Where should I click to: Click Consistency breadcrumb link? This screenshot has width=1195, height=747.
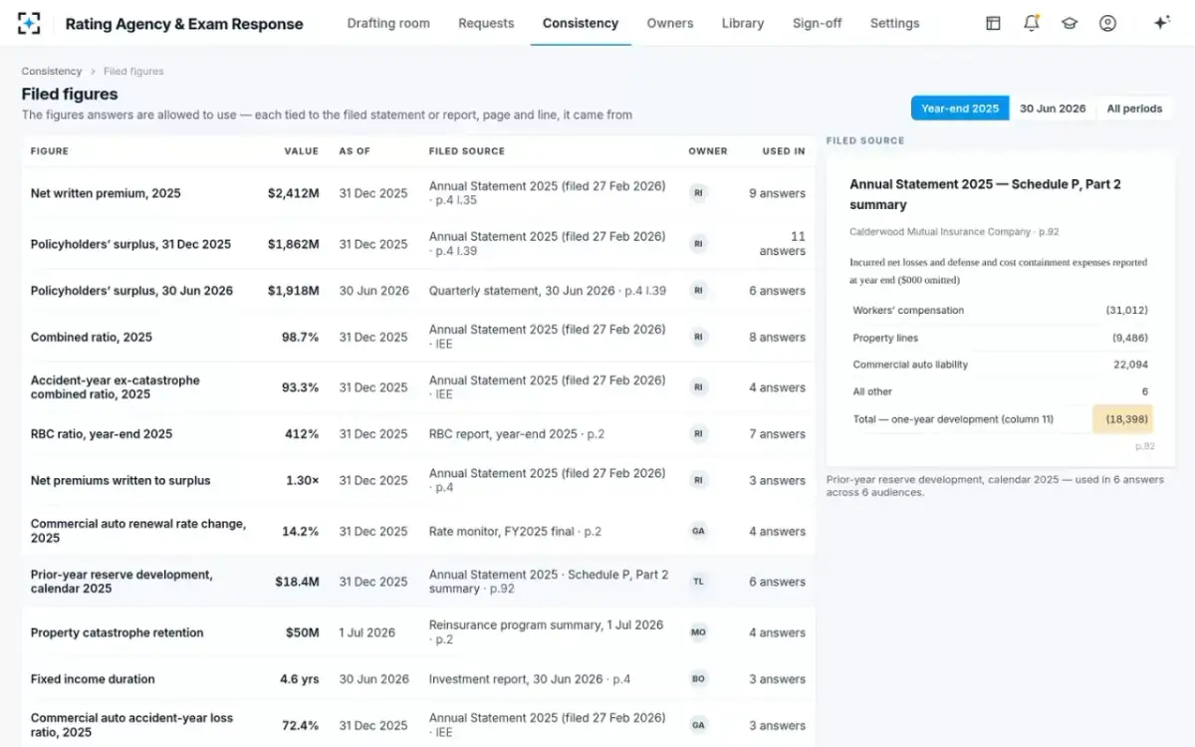pos(52,72)
